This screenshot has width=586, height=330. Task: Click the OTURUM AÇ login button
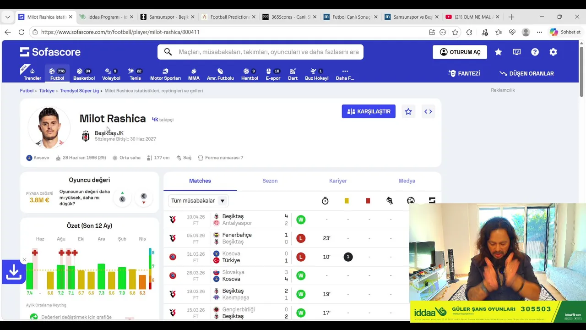[460, 52]
